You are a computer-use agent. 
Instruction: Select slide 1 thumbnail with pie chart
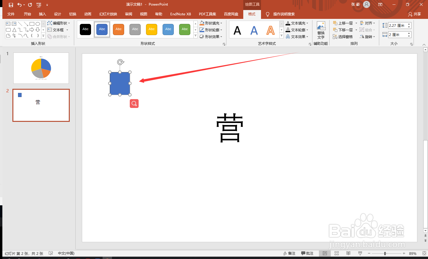(41, 68)
